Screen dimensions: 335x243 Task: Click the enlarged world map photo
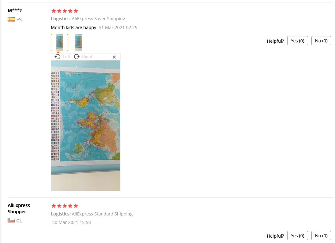point(86,126)
